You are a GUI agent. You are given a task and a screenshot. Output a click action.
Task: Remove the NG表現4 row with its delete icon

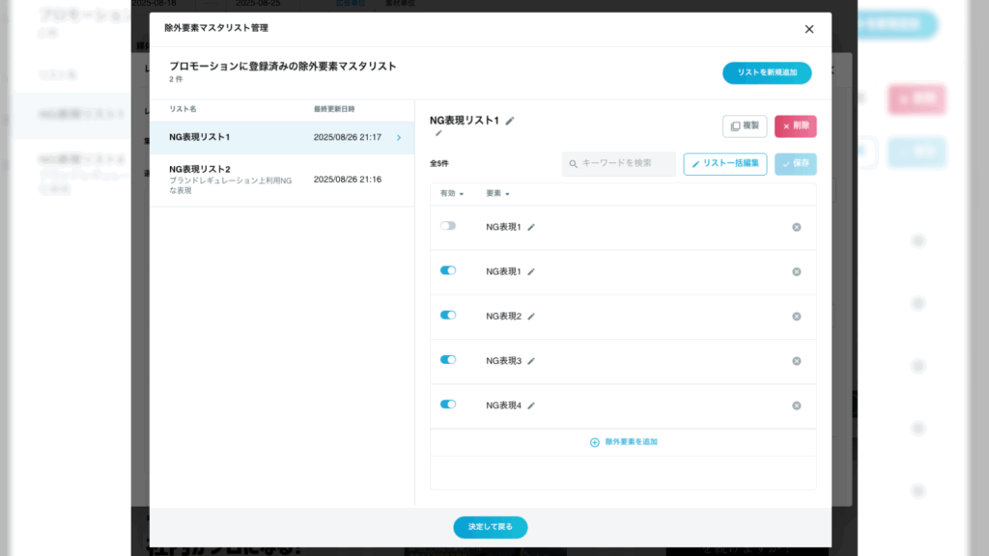tap(797, 405)
